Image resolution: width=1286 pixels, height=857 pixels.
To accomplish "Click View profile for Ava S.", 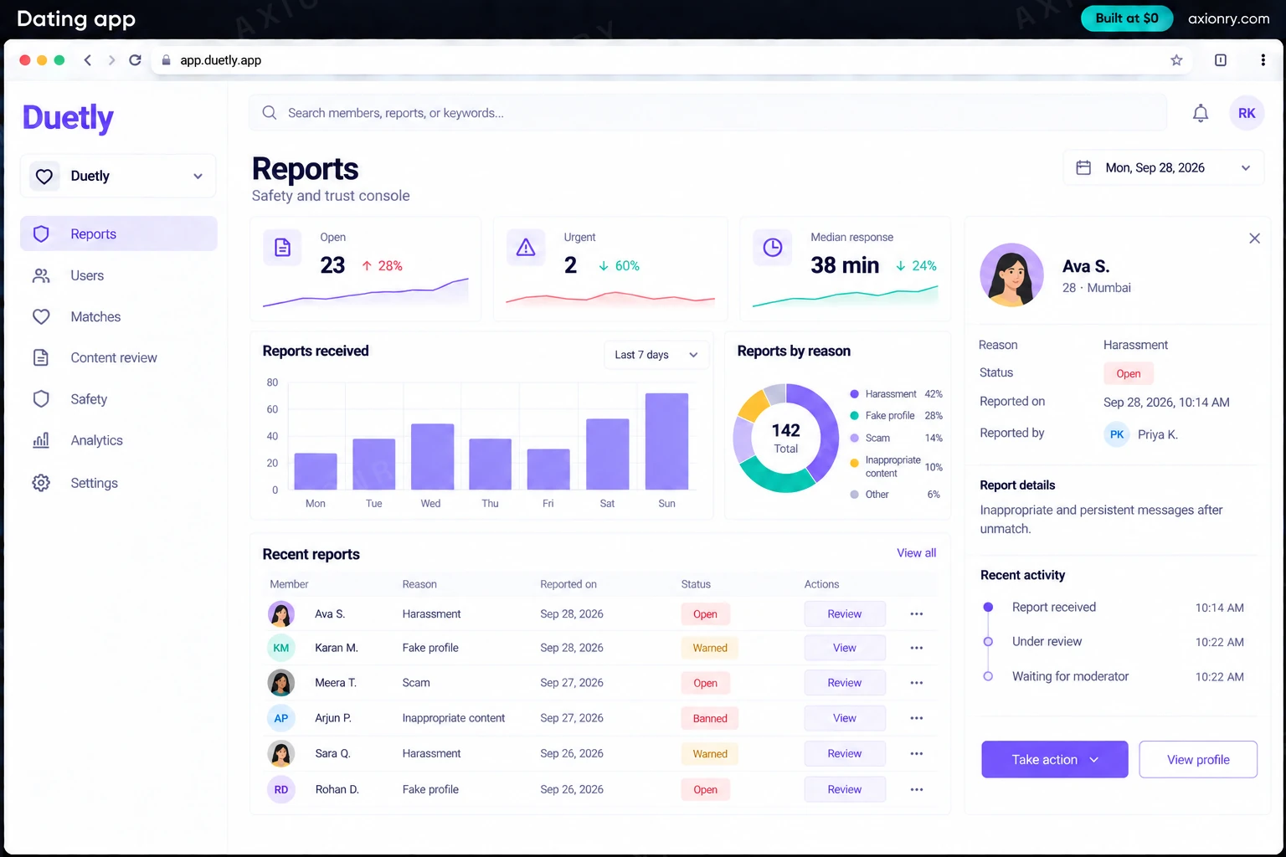I will [x=1198, y=759].
